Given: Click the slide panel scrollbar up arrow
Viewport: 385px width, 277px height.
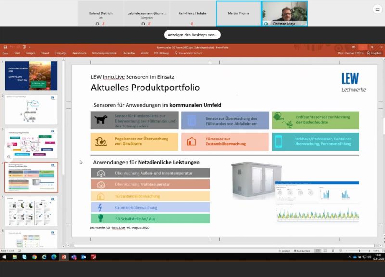Looking at the screenshot, I should pyautogui.click(x=64, y=59).
